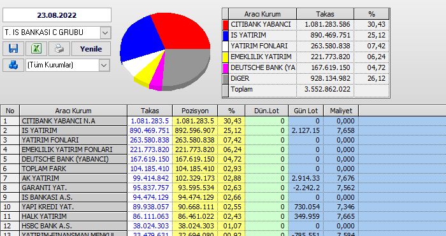
Task: Click the 23.08.2022 date field
Action: tap(57, 15)
